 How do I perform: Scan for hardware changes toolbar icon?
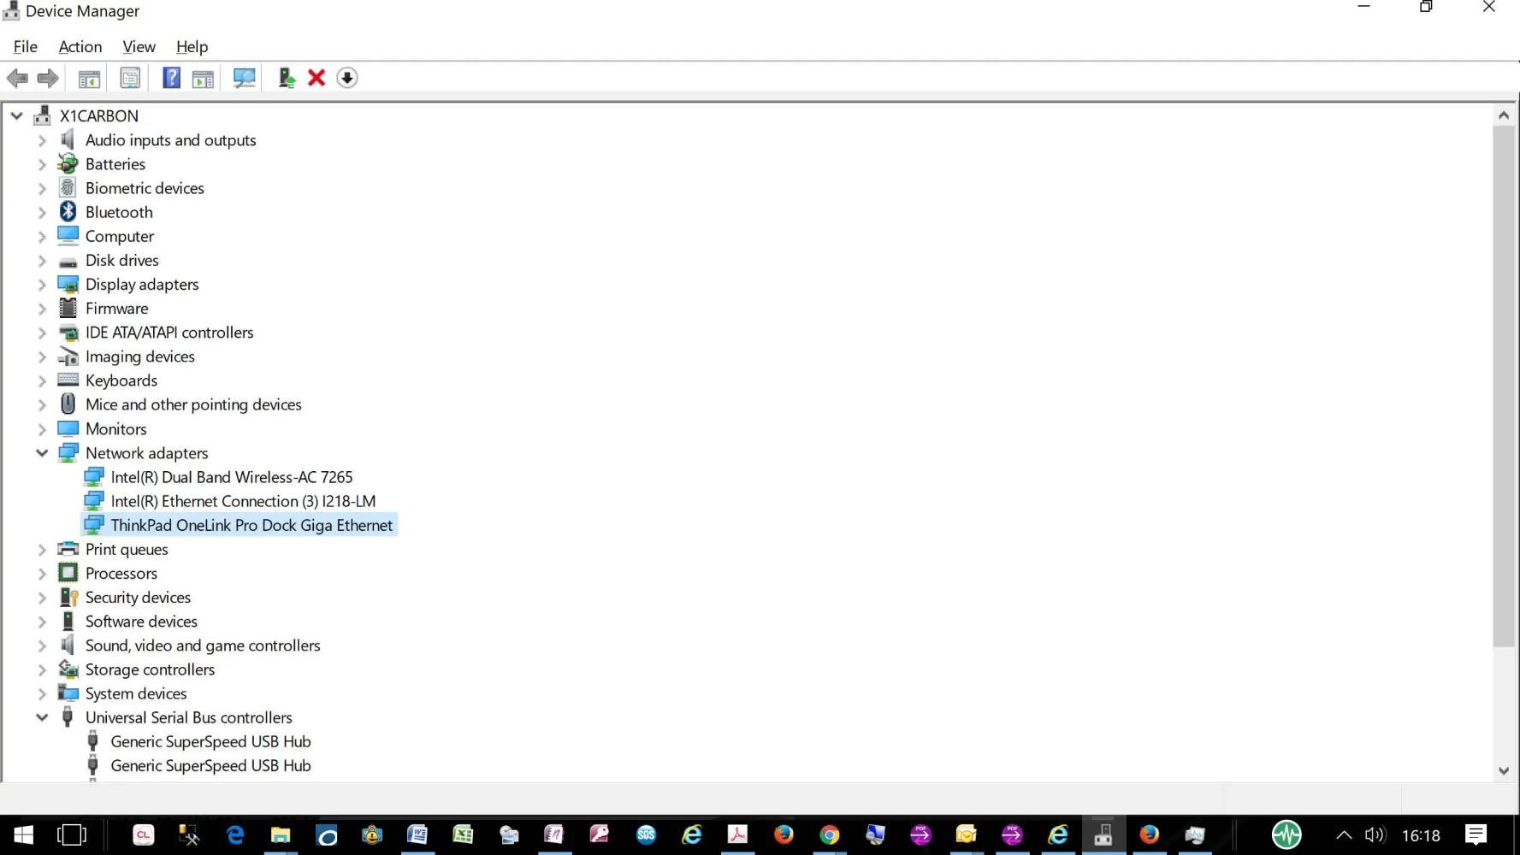pos(245,79)
